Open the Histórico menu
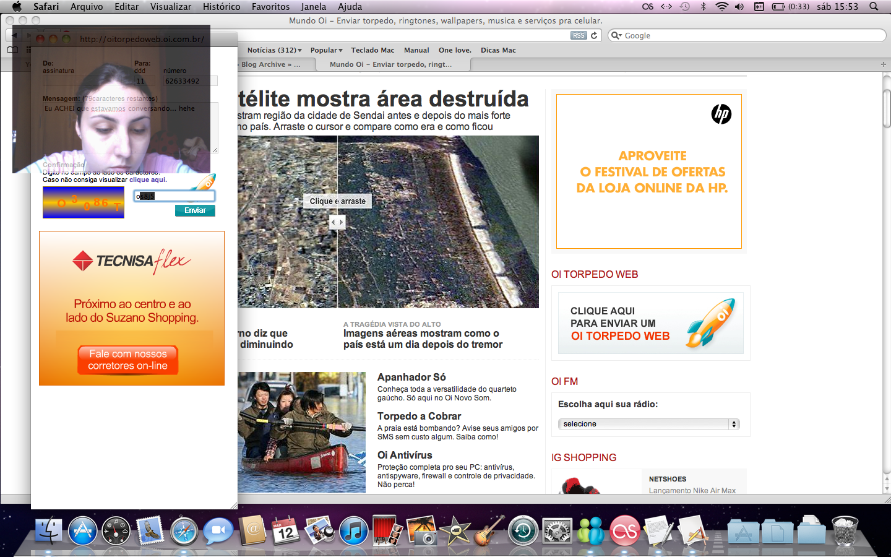The height and width of the screenshot is (557, 891). click(x=222, y=6)
